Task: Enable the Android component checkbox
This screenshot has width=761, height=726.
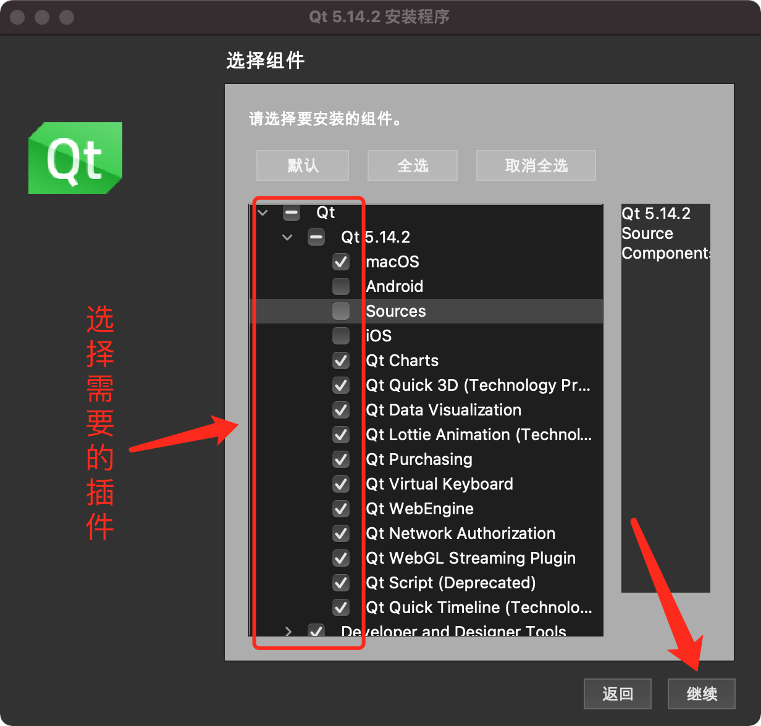Action: (341, 286)
